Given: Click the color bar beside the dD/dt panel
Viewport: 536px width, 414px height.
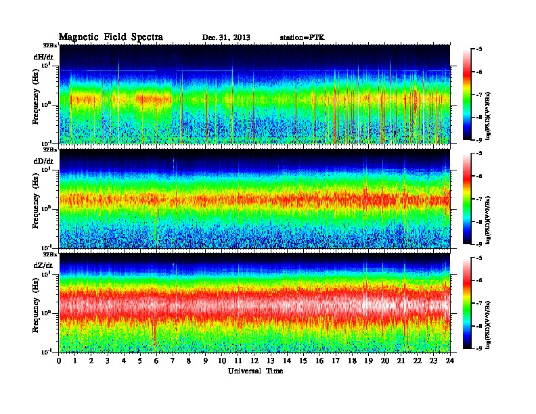Looking at the screenshot, I should (x=467, y=199).
